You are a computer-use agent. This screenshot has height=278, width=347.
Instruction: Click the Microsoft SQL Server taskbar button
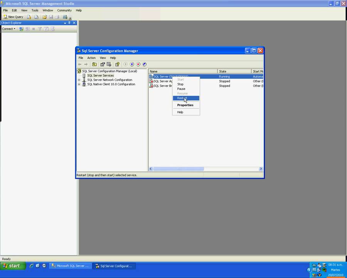pyautogui.click(x=70, y=266)
